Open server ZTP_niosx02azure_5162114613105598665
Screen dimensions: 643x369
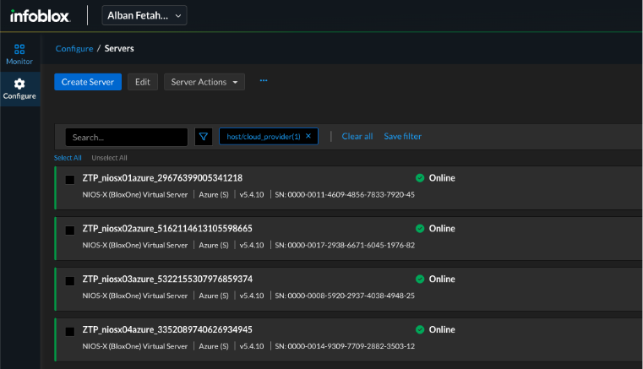tap(167, 228)
